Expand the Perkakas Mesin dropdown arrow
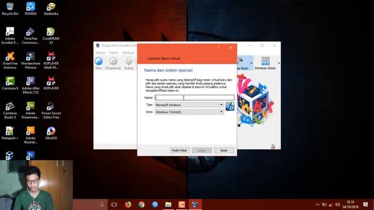 [x=251, y=63]
